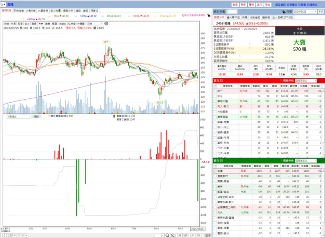Tick checkbox for 摩根大通 row in buyers list
325x238 pixels.
[215, 101]
